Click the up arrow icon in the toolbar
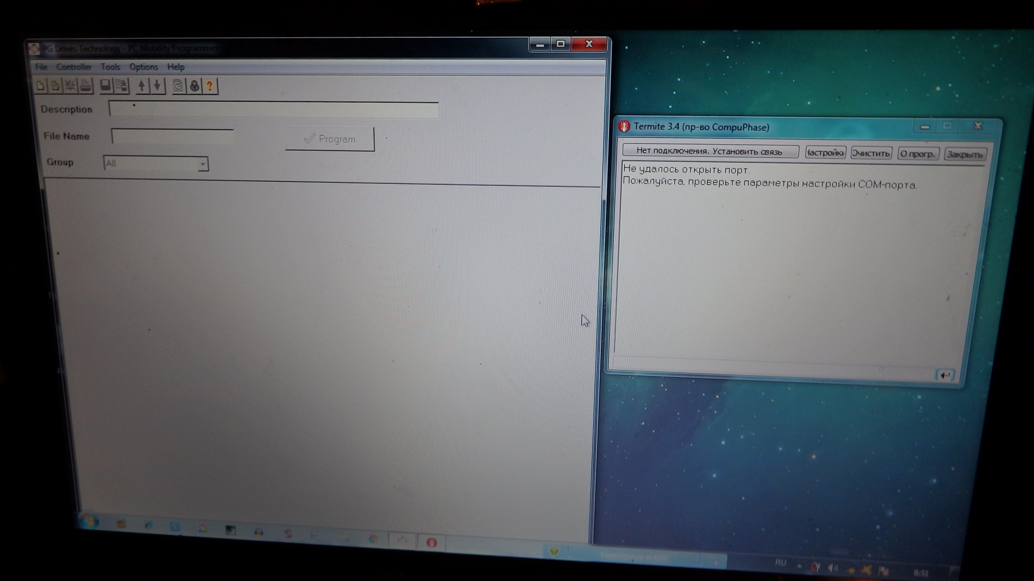Screen dimensions: 1034x581 point(142,86)
